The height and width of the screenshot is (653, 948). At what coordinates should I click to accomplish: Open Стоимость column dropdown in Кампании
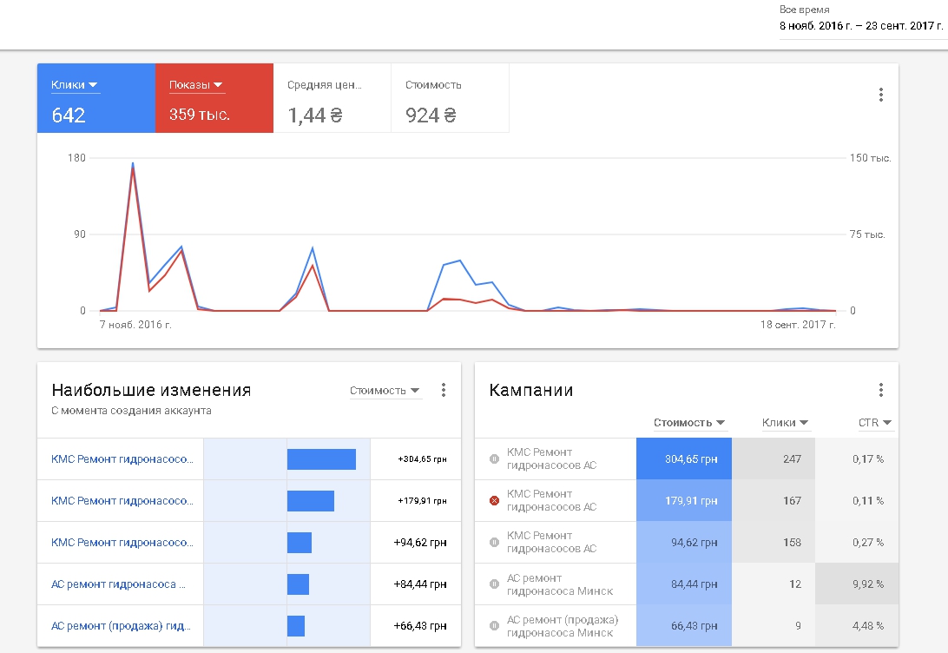pyautogui.click(x=688, y=423)
